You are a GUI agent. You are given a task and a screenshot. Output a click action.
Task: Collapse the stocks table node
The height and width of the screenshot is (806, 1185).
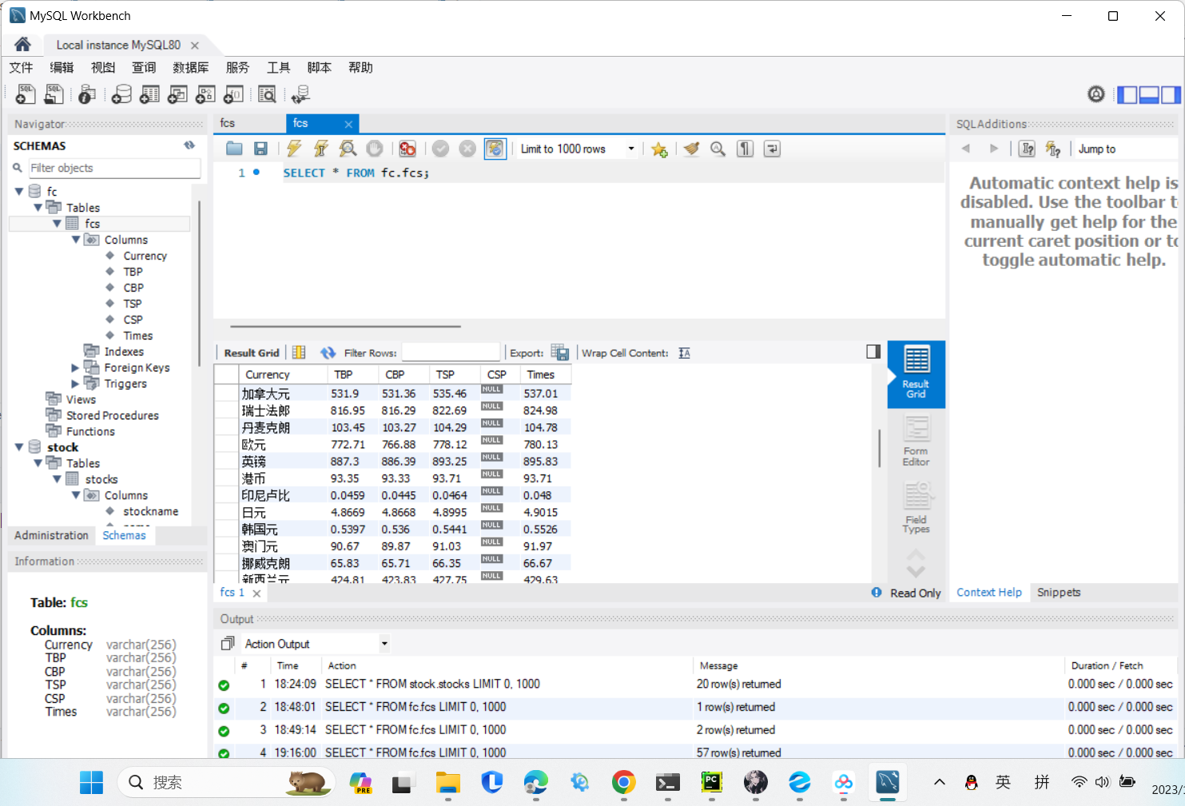coord(57,479)
